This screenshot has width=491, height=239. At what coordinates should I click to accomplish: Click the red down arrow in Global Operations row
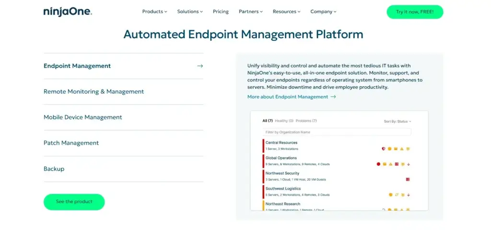pyautogui.click(x=409, y=164)
